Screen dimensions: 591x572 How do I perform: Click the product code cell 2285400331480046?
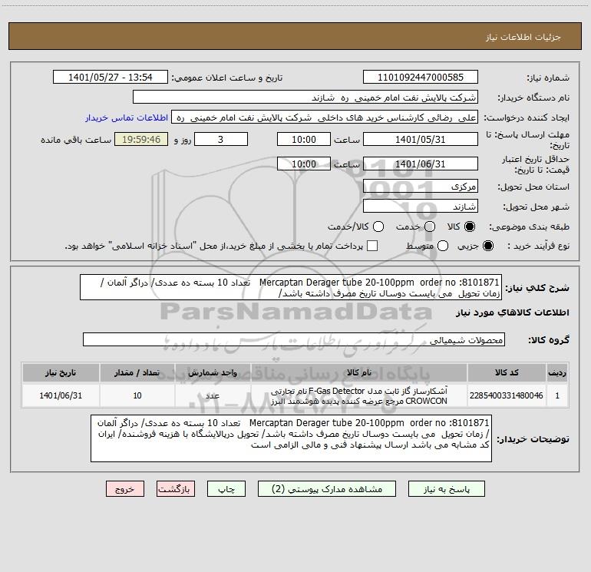[507, 395]
